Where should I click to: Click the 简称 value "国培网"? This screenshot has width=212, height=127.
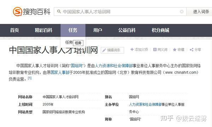click(135, 119)
